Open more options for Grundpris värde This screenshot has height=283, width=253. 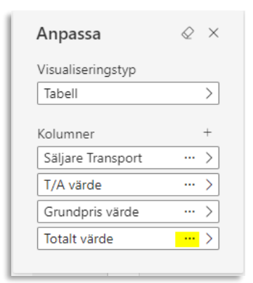[x=190, y=212]
